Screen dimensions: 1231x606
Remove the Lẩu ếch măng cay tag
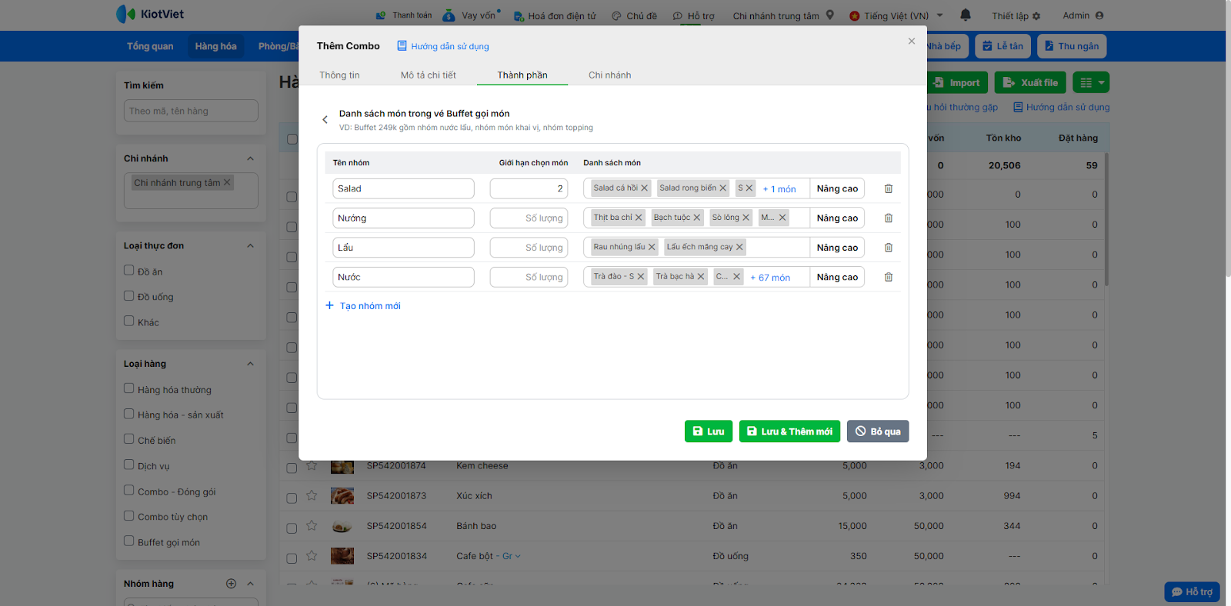(739, 247)
